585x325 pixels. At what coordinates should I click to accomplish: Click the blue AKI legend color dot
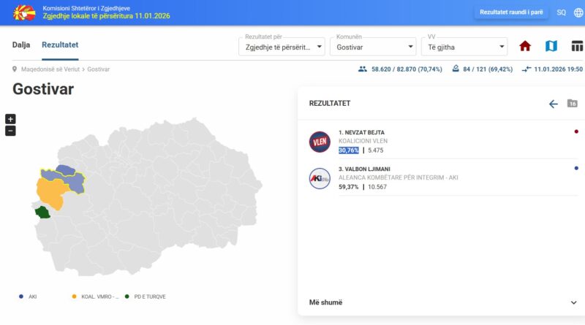coord(20,297)
